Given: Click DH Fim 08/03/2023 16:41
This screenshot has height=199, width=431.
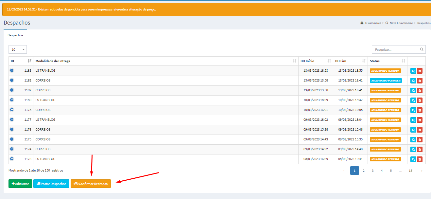Looking at the screenshot, I should [x=350, y=159].
